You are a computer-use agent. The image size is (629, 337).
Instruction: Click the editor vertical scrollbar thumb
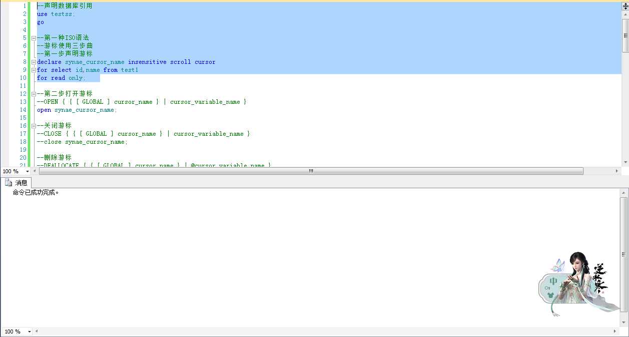click(x=625, y=35)
